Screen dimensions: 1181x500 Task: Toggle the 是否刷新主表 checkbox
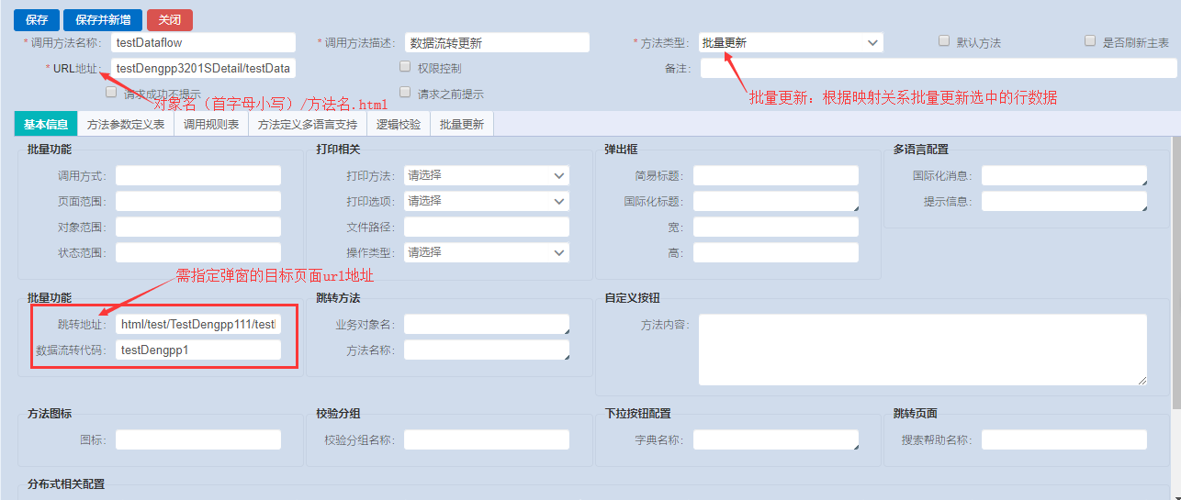1090,41
